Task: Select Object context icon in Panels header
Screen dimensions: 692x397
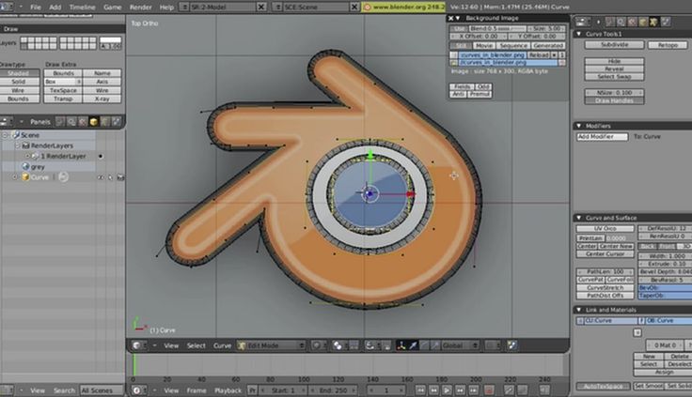Action: 94,122
